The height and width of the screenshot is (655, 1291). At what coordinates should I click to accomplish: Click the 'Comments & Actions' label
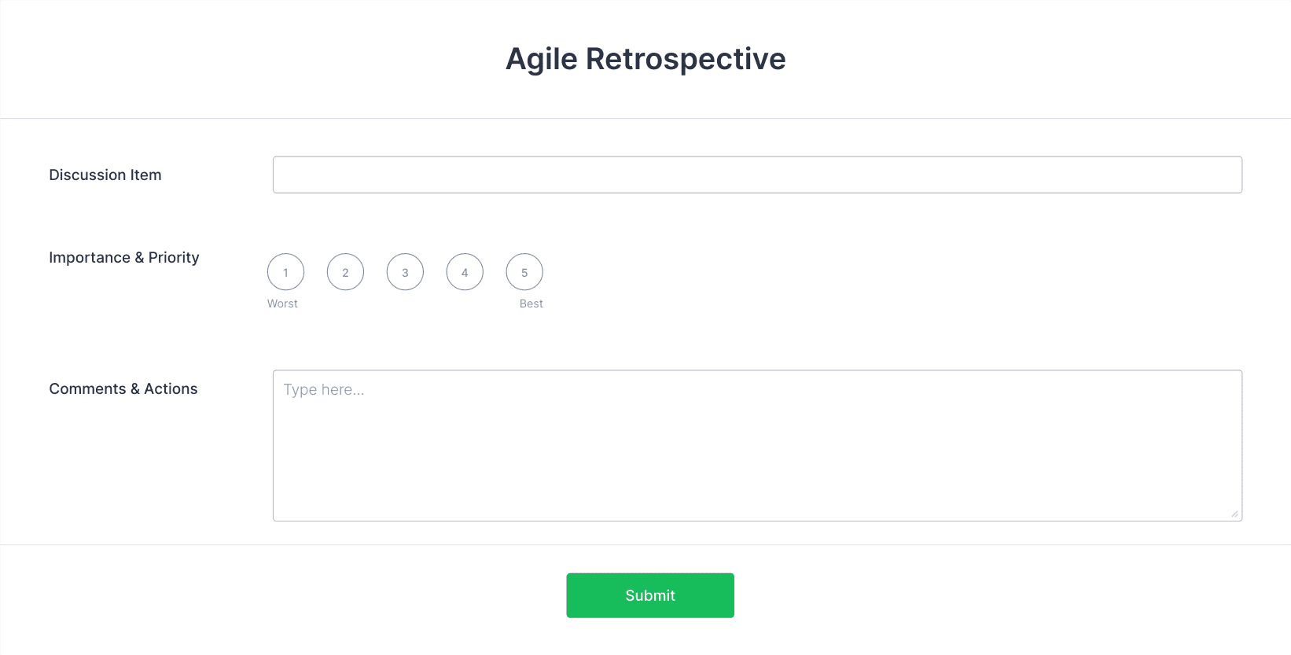pyautogui.click(x=123, y=388)
